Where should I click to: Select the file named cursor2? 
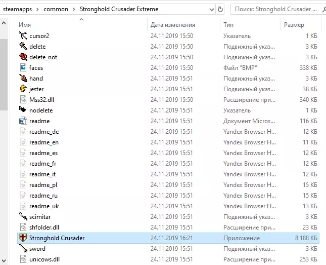(39, 36)
